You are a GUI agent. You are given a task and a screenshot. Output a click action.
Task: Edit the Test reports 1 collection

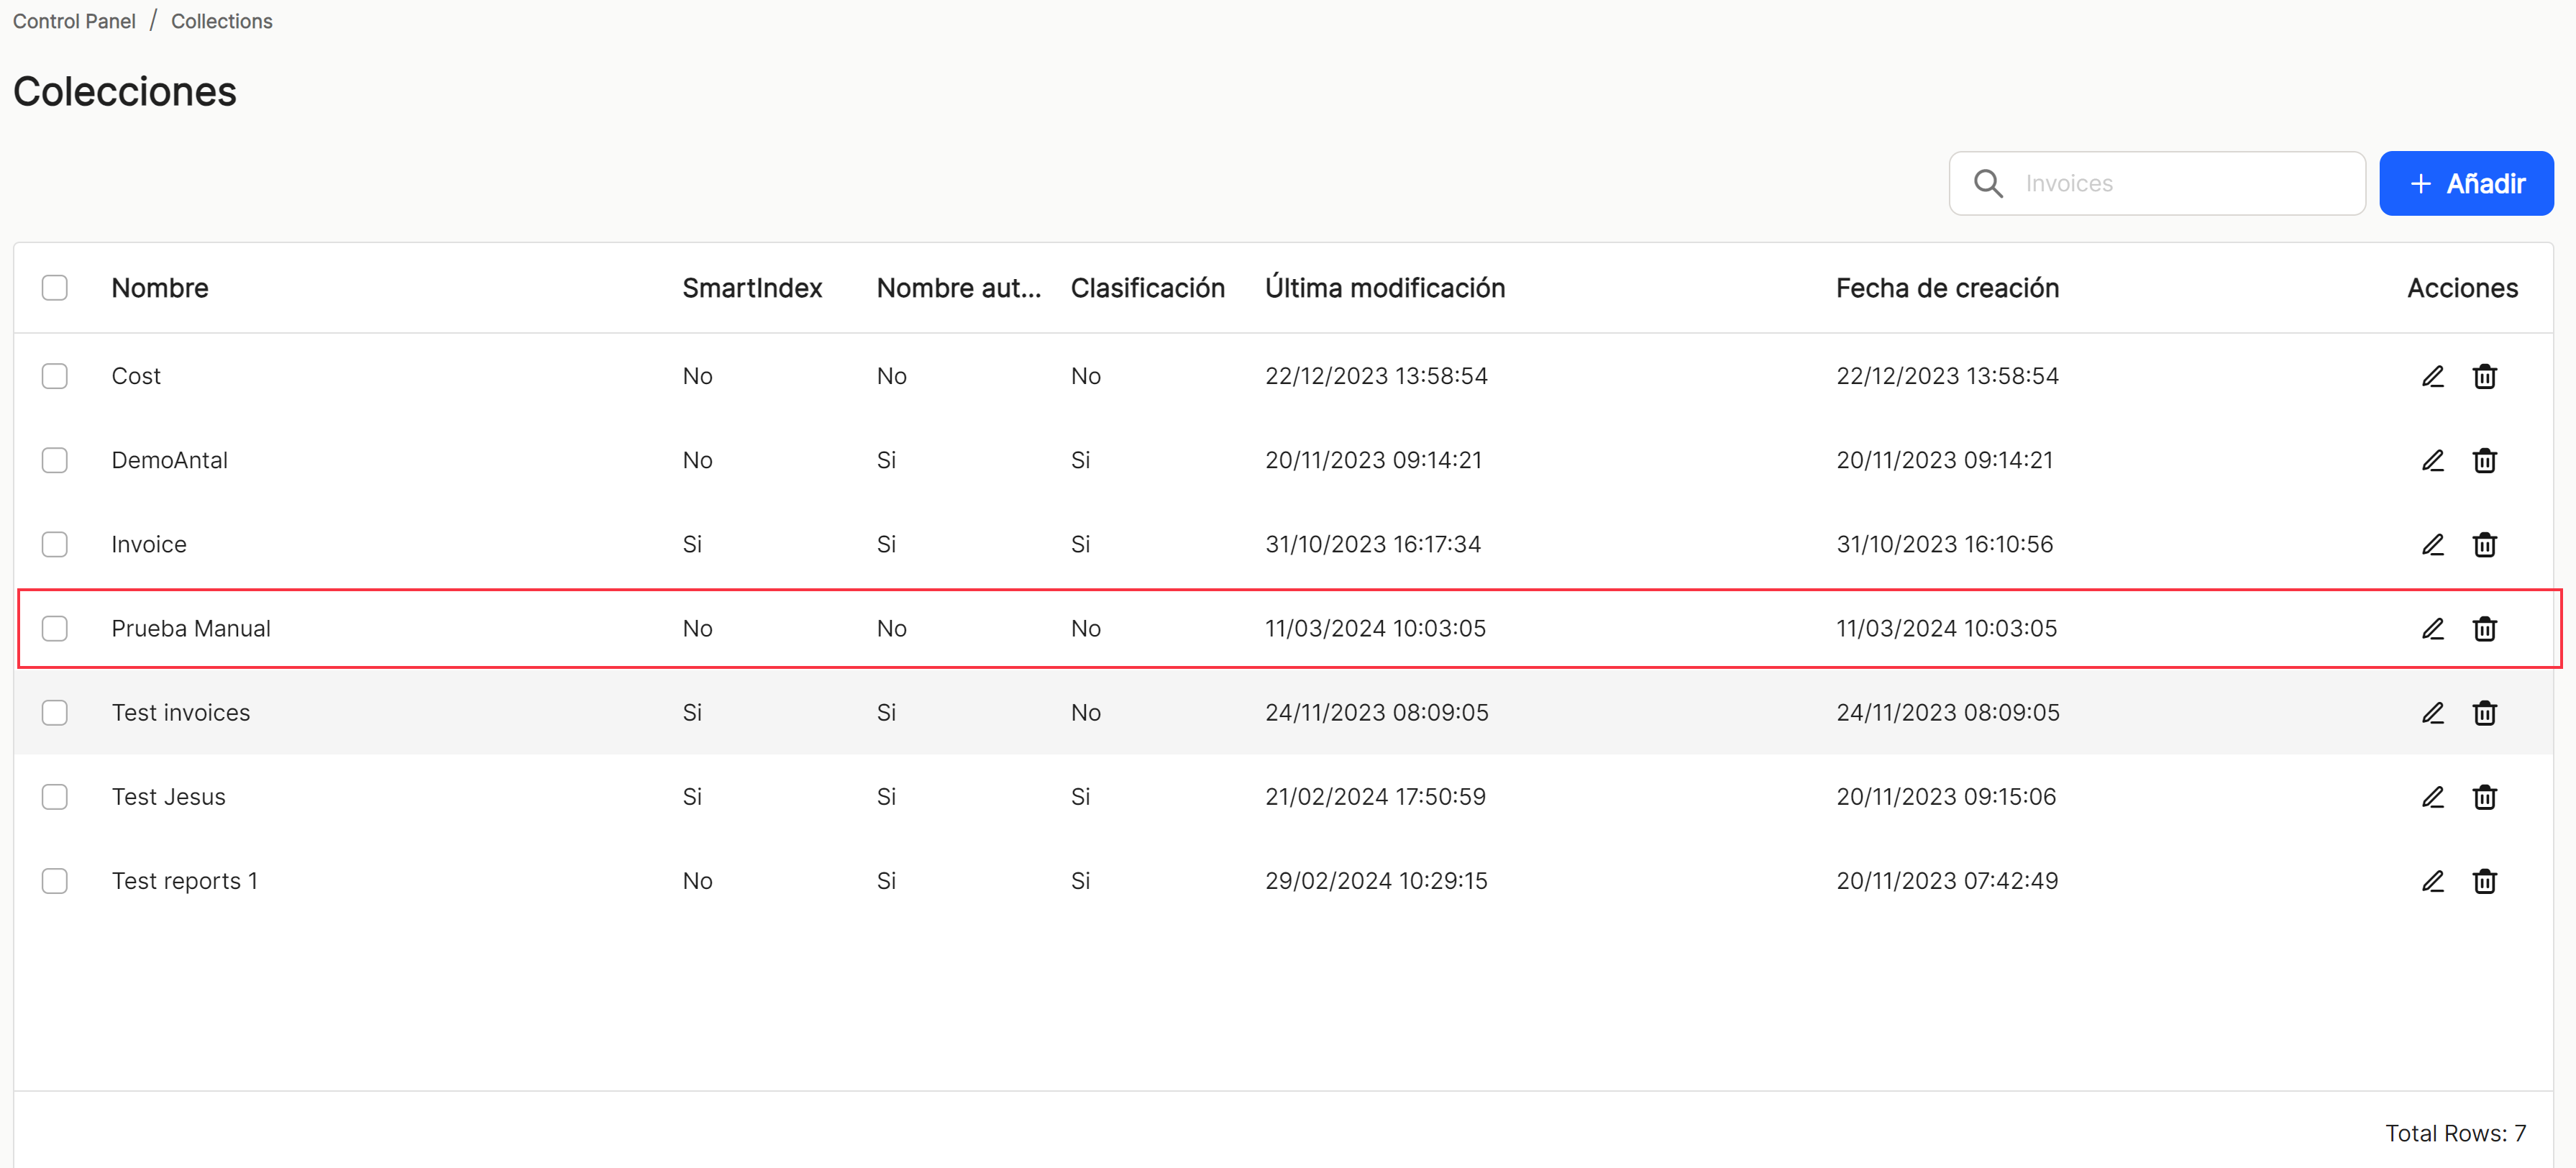coord(2432,880)
